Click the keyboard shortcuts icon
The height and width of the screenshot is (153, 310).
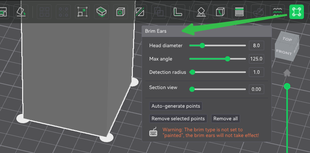pyautogui.click(x=153, y=132)
